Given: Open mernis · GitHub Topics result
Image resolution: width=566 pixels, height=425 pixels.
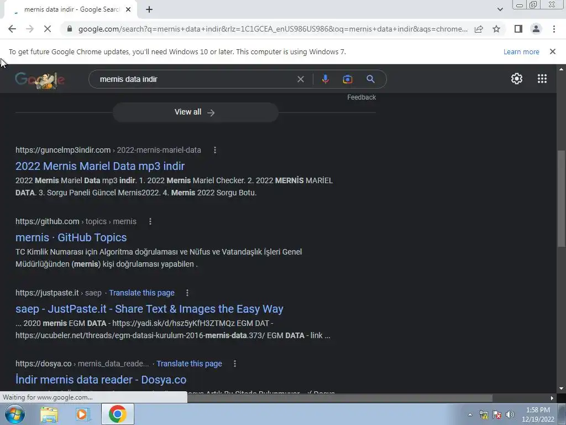Looking at the screenshot, I should (71, 237).
